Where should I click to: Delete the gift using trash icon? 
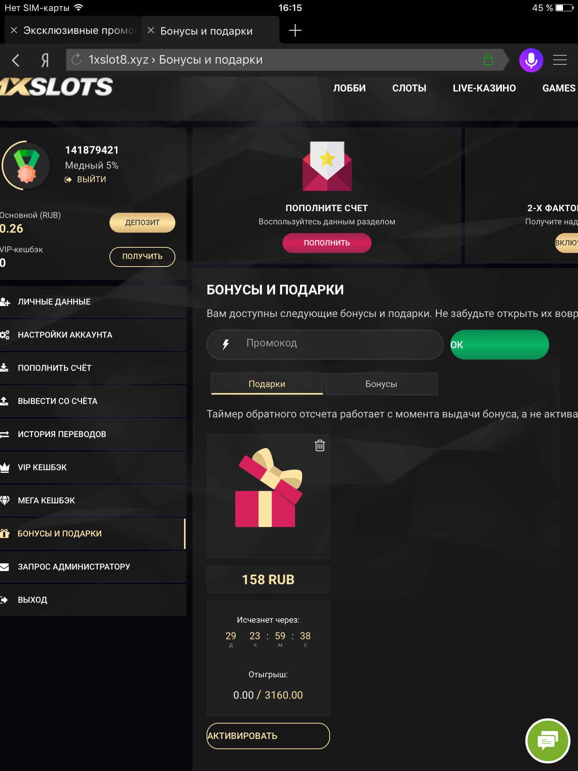coord(319,445)
